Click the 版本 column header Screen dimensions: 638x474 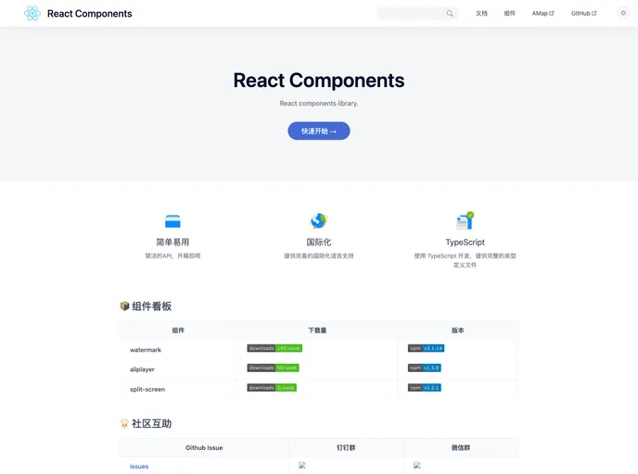pos(458,331)
